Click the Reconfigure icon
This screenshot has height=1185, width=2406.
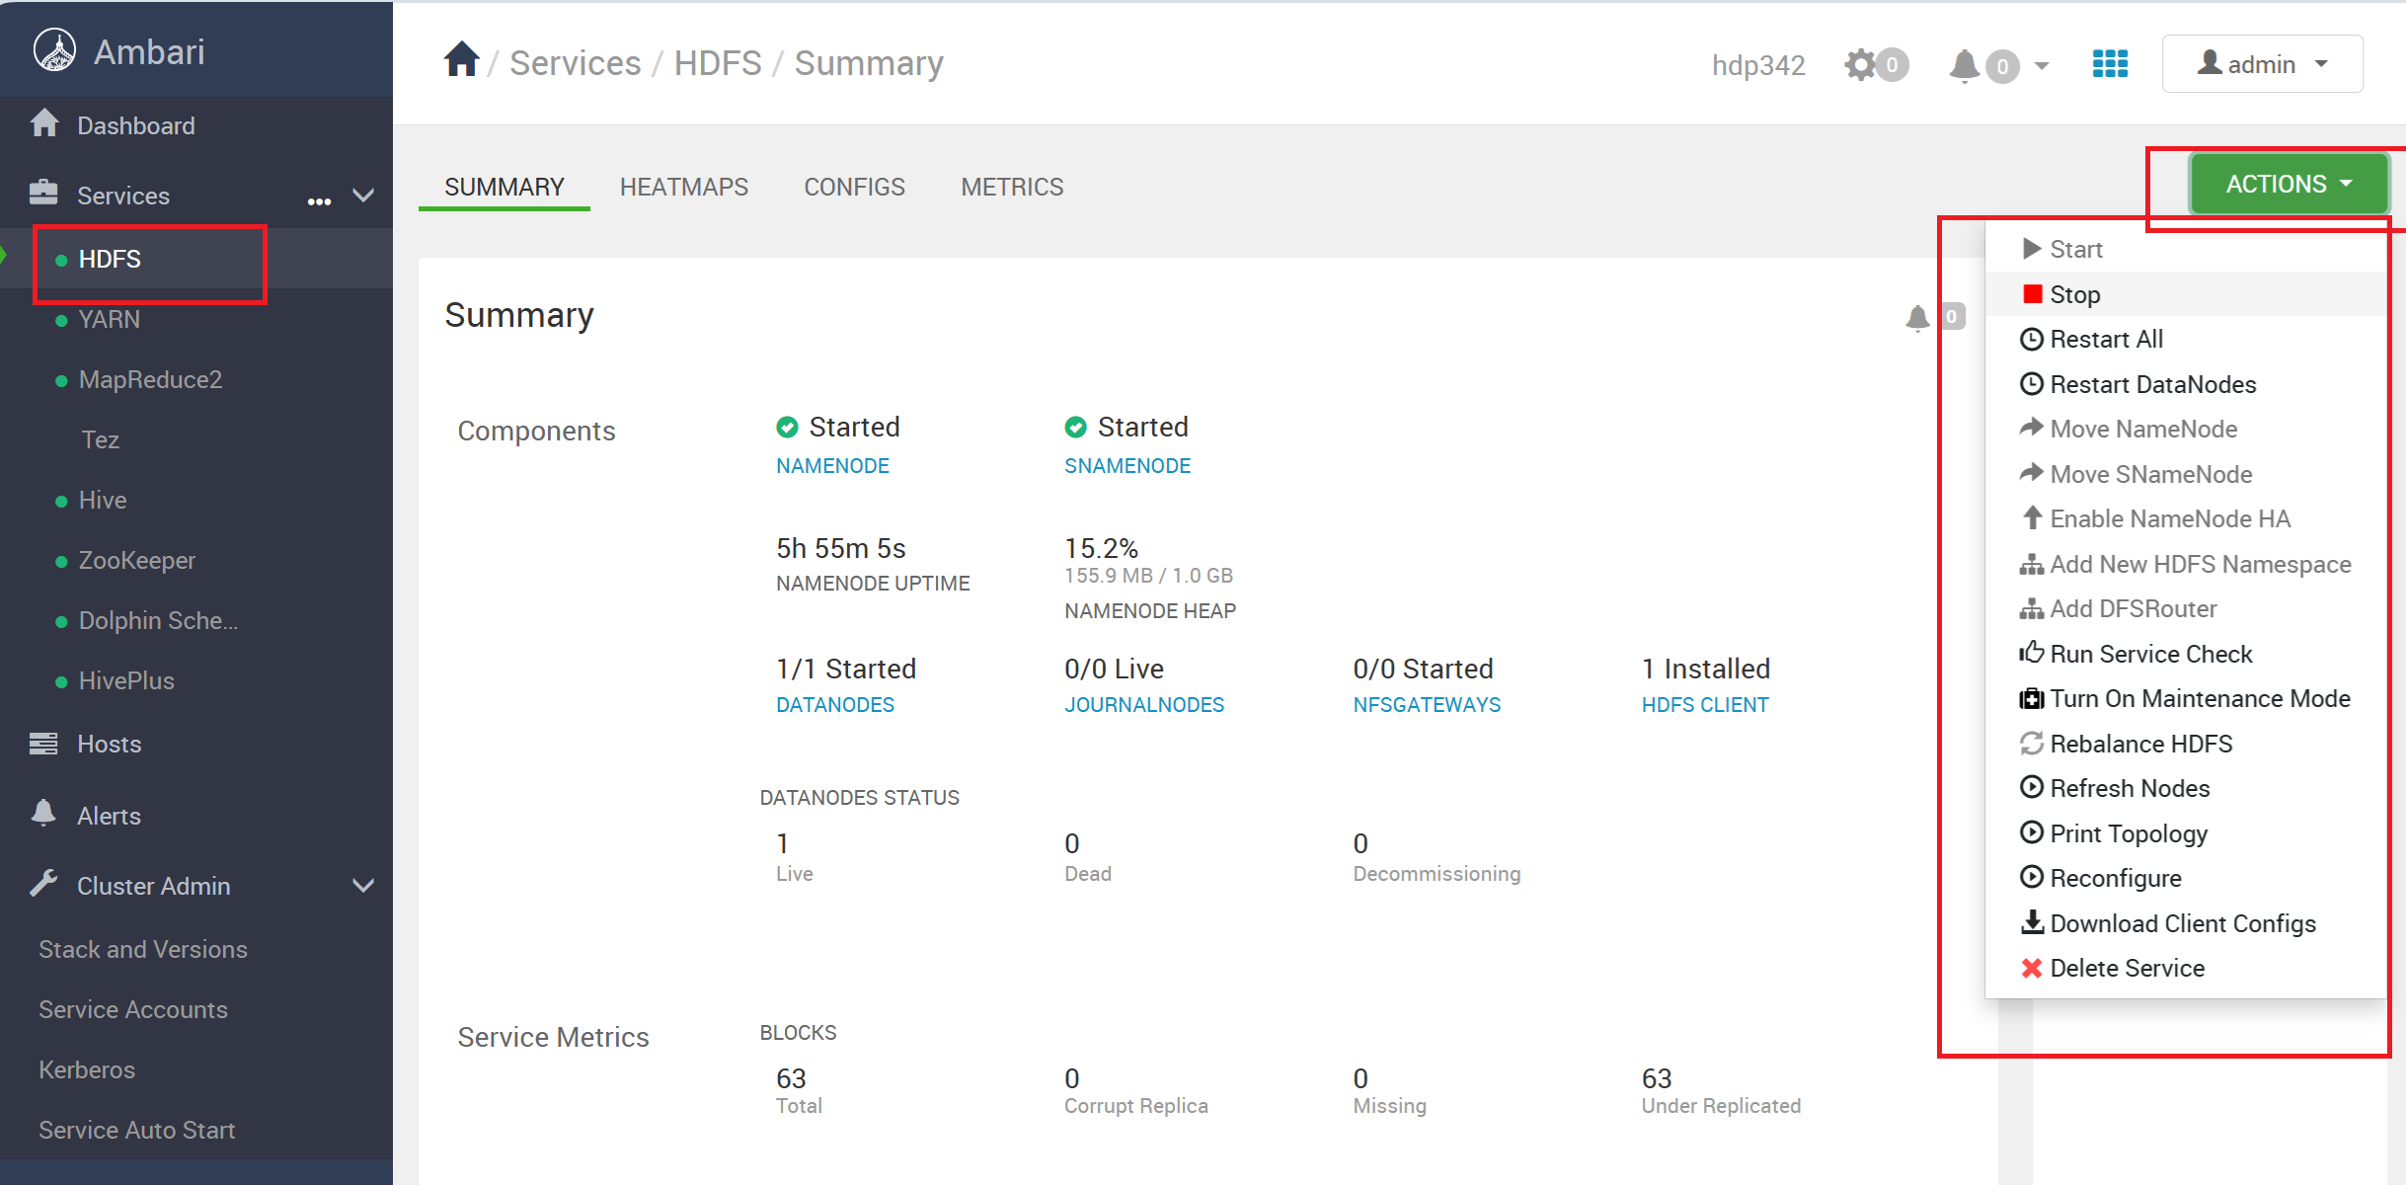(2032, 877)
